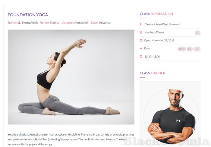Image resolution: width=211 pixels, height=147 pixels.
Task: Open the Kundalini category link
Action: tap(81, 23)
